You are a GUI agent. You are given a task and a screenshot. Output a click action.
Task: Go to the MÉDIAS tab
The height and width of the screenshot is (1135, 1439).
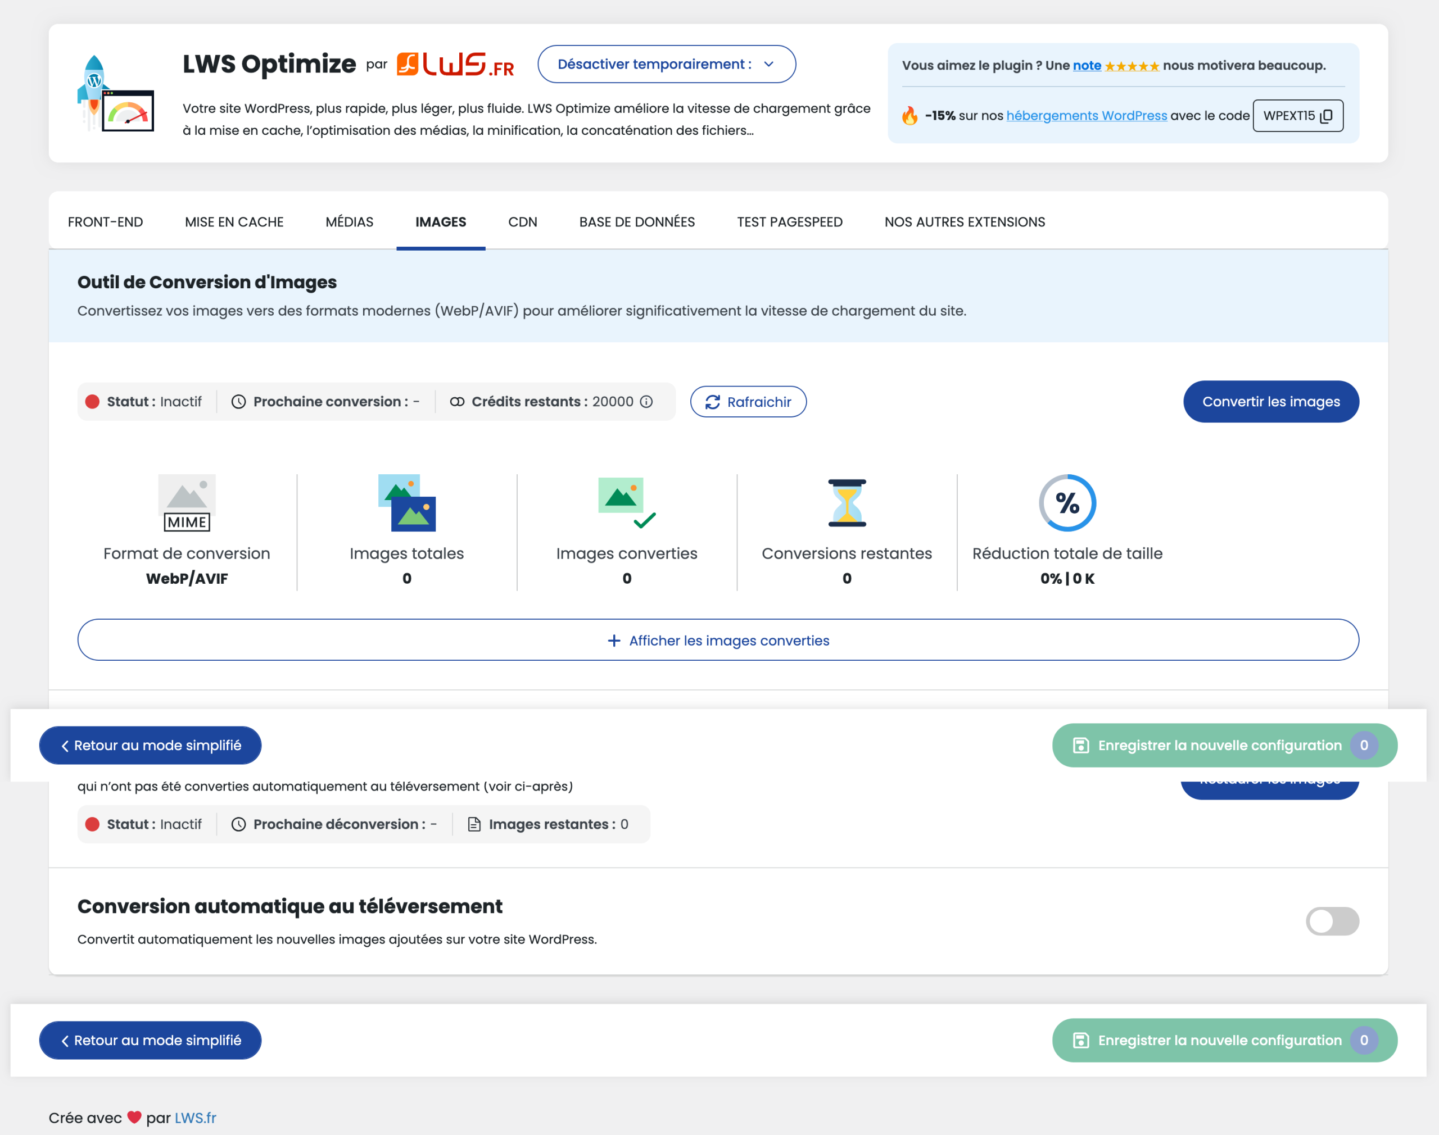pos(350,222)
